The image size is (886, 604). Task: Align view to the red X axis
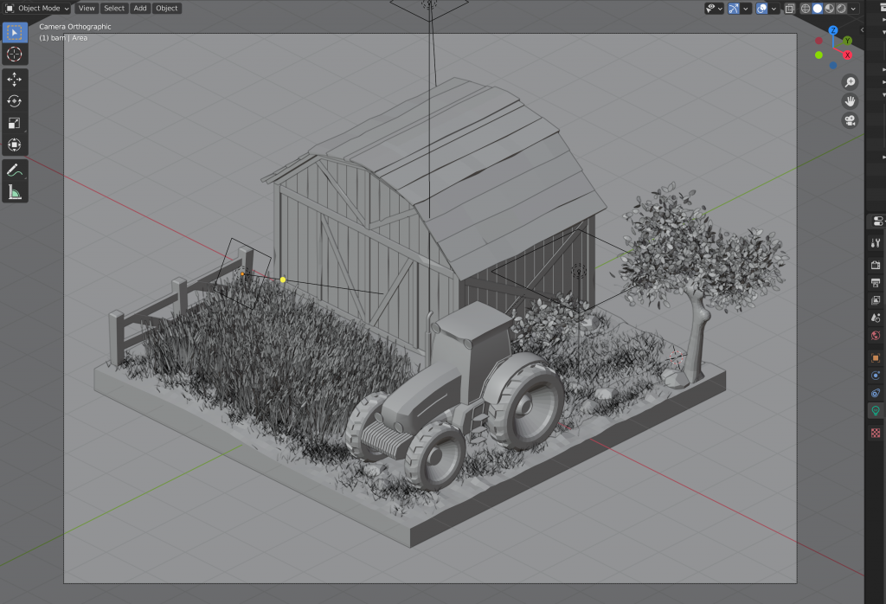coord(848,55)
